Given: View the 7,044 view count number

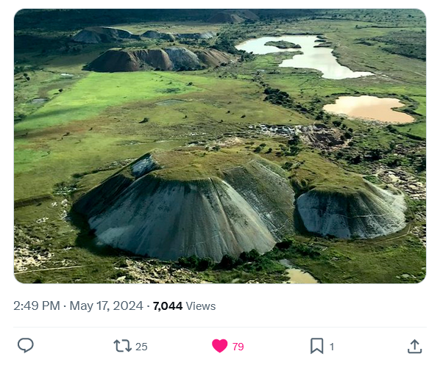Looking at the screenshot, I should tap(168, 306).
